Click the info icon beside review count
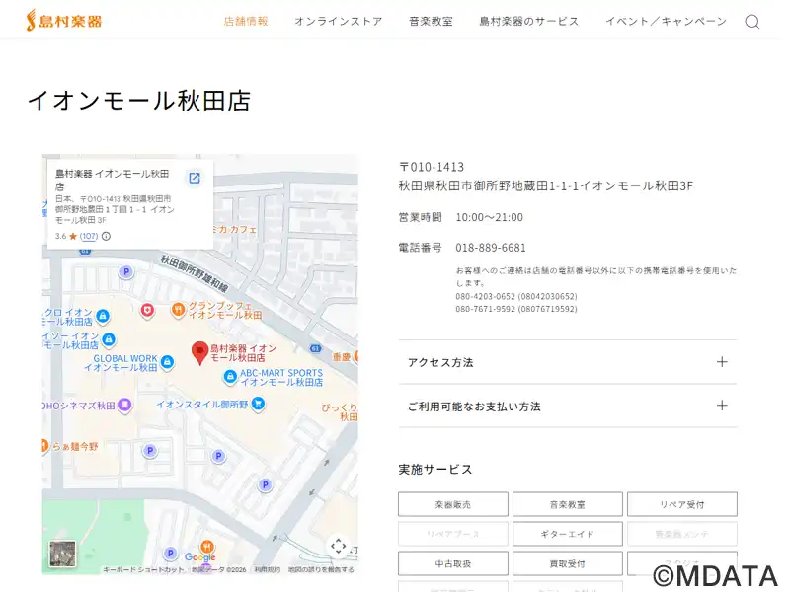 (106, 237)
